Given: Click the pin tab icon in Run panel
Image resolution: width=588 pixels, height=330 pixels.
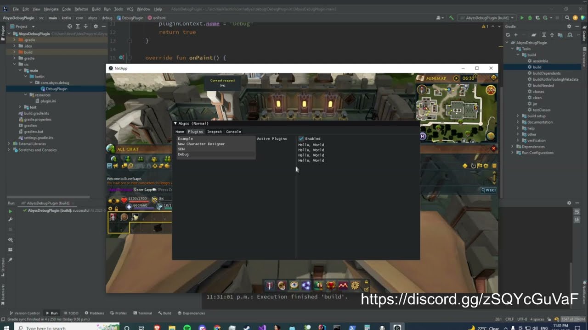Looking at the screenshot, I should [x=10, y=259].
